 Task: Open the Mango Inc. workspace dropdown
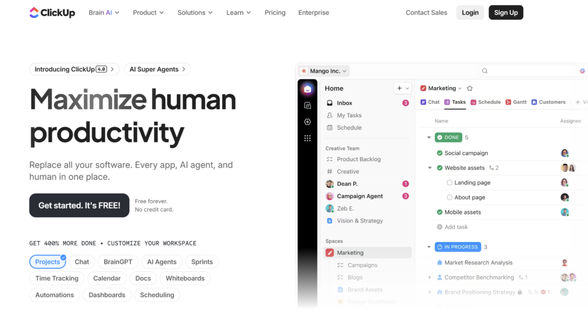[x=324, y=71]
